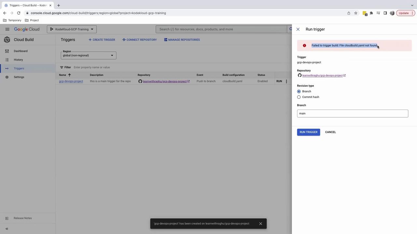Click the Status column header
417x234 pixels.
(x=261, y=75)
